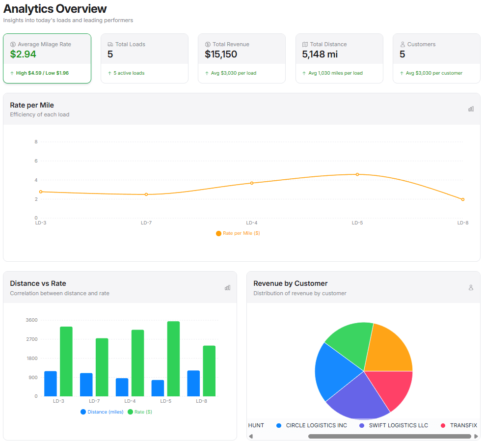
Task: Click the truck icon on the Total Loads card
Action: [110, 44]
